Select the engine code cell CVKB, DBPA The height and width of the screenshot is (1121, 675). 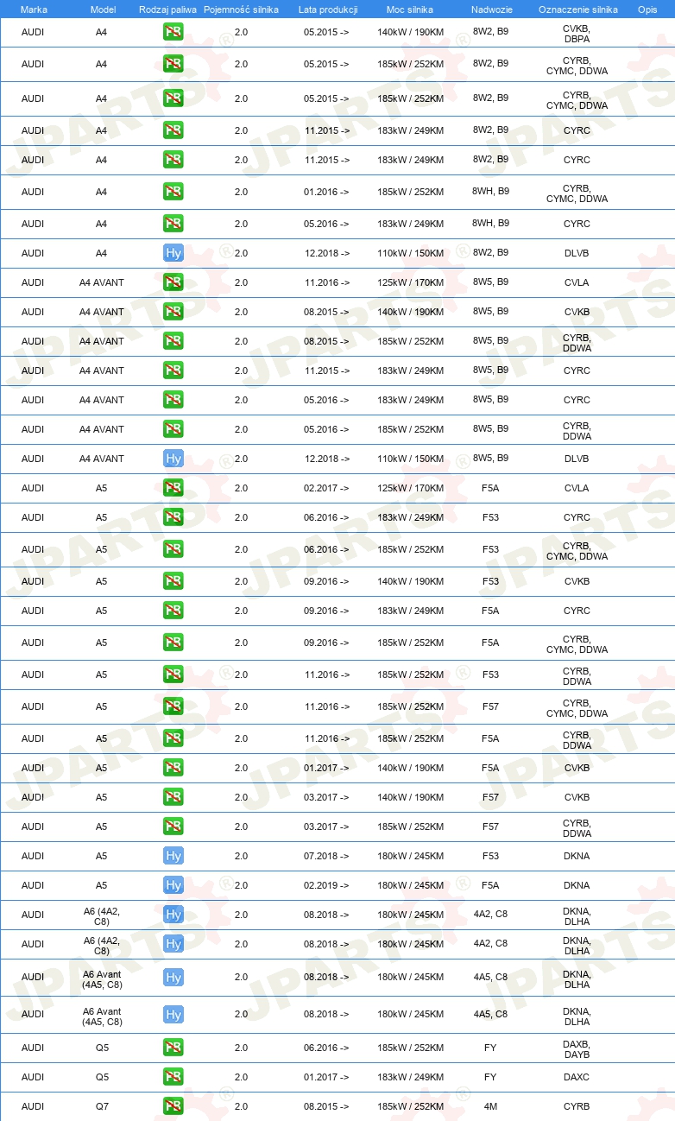pyautogui.click(x=577, y=34)
